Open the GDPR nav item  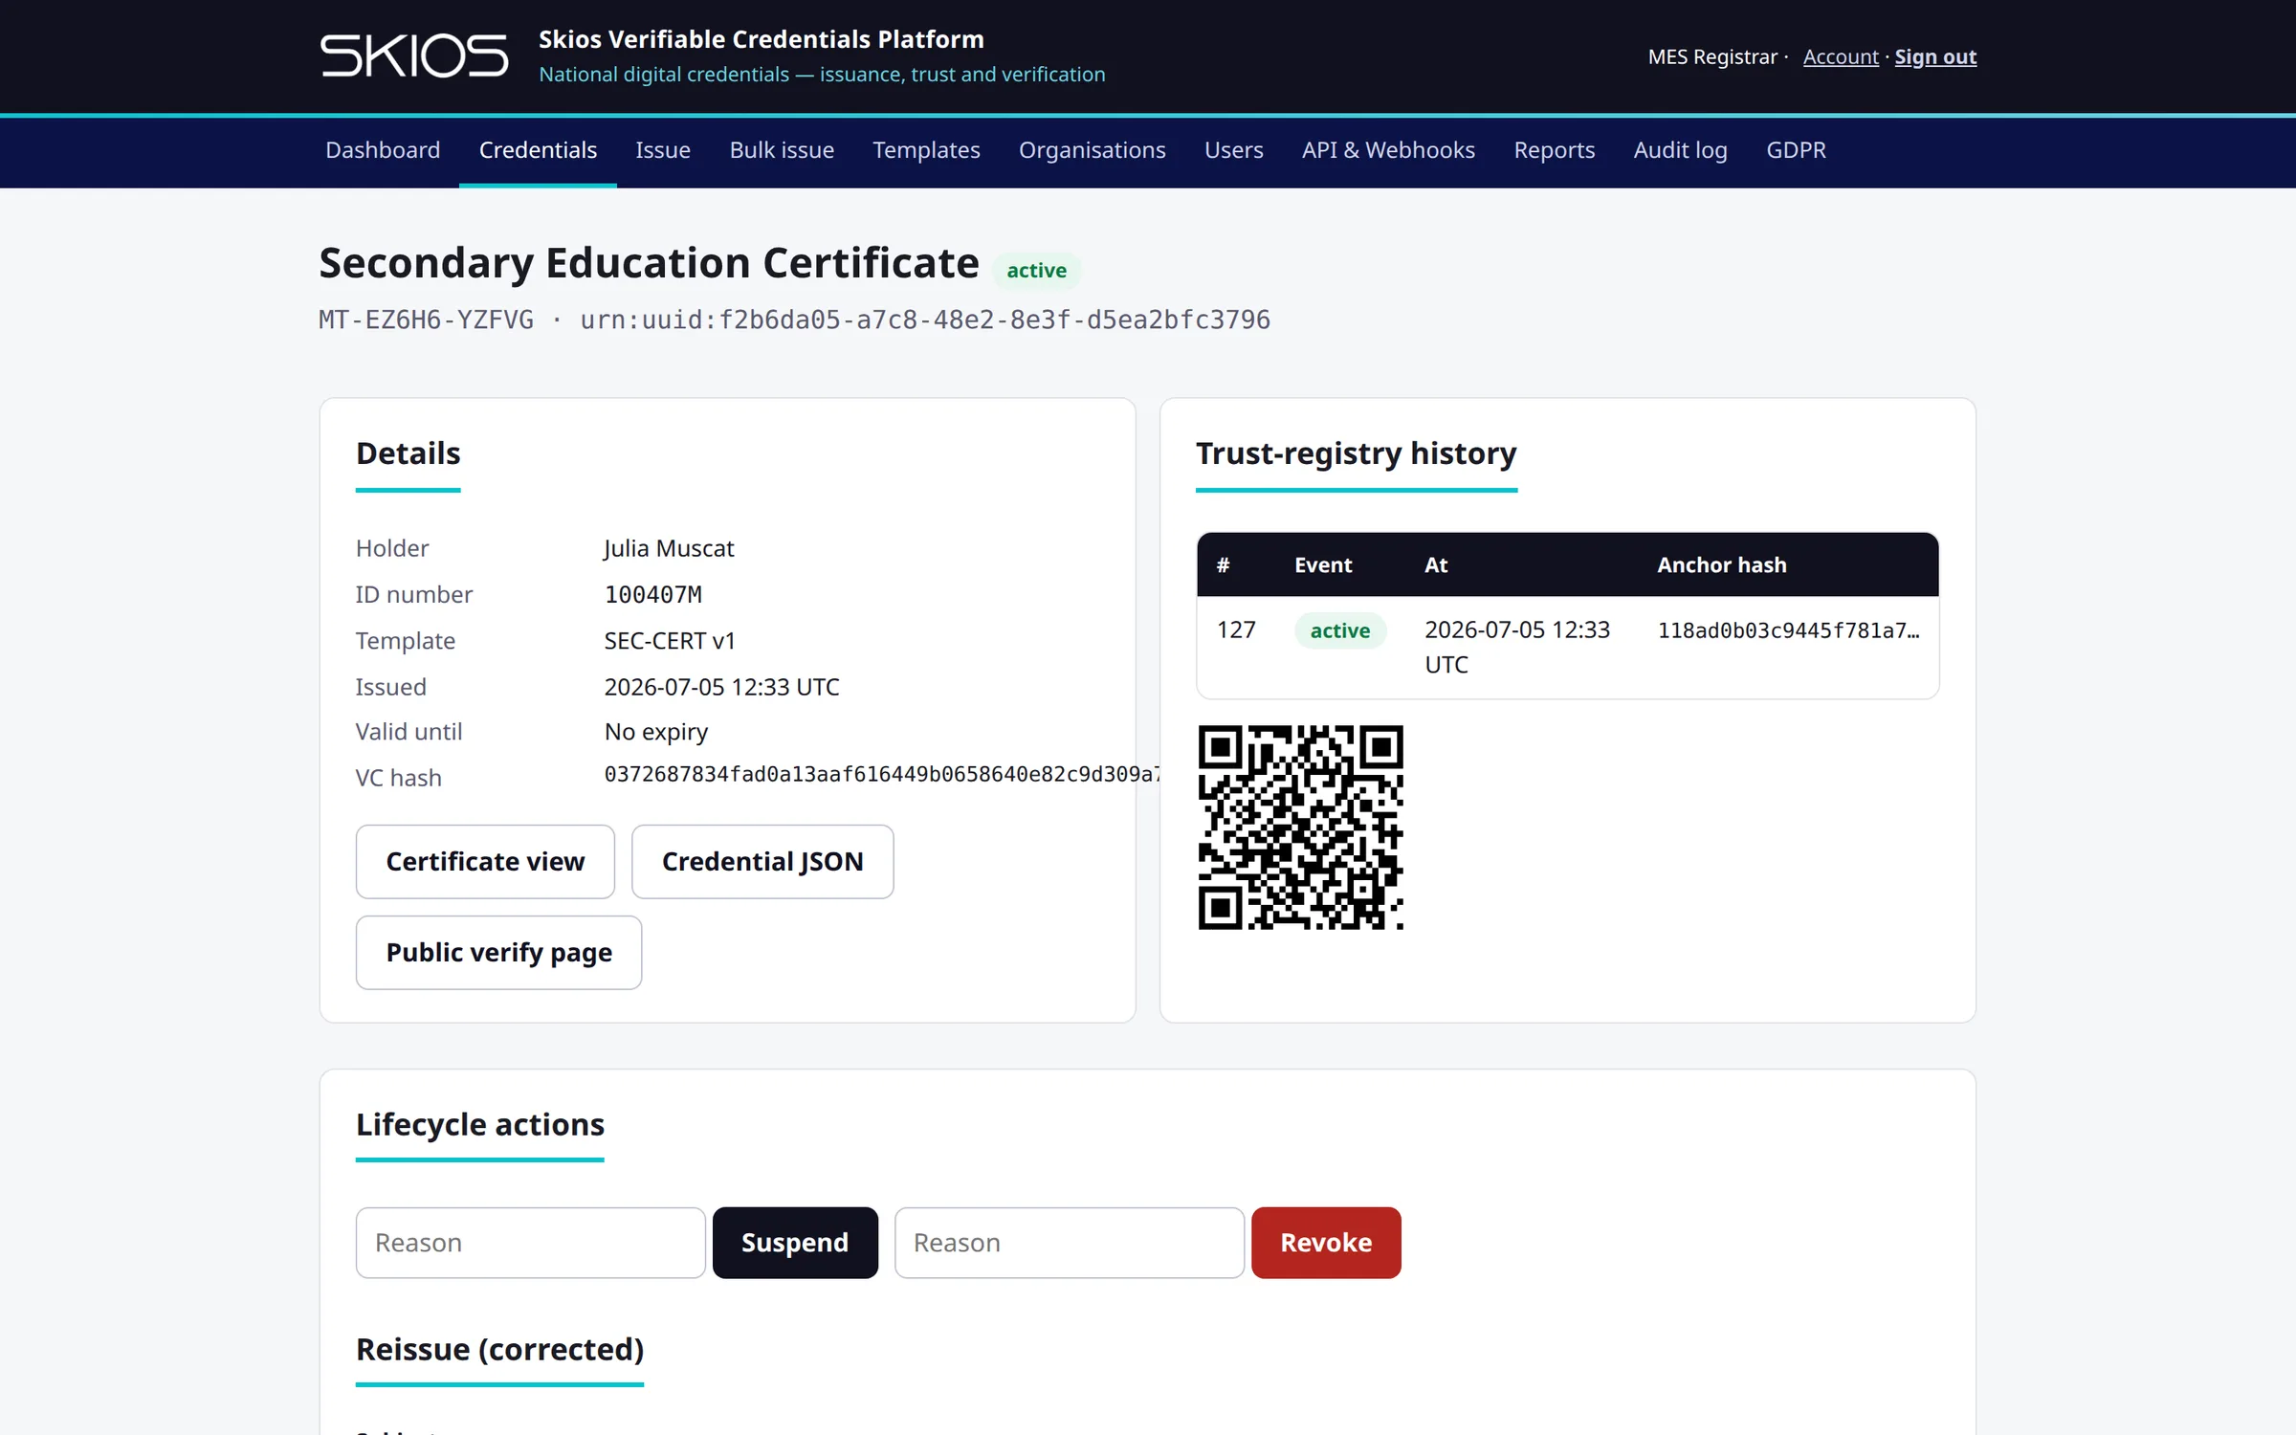point(1796,150)
